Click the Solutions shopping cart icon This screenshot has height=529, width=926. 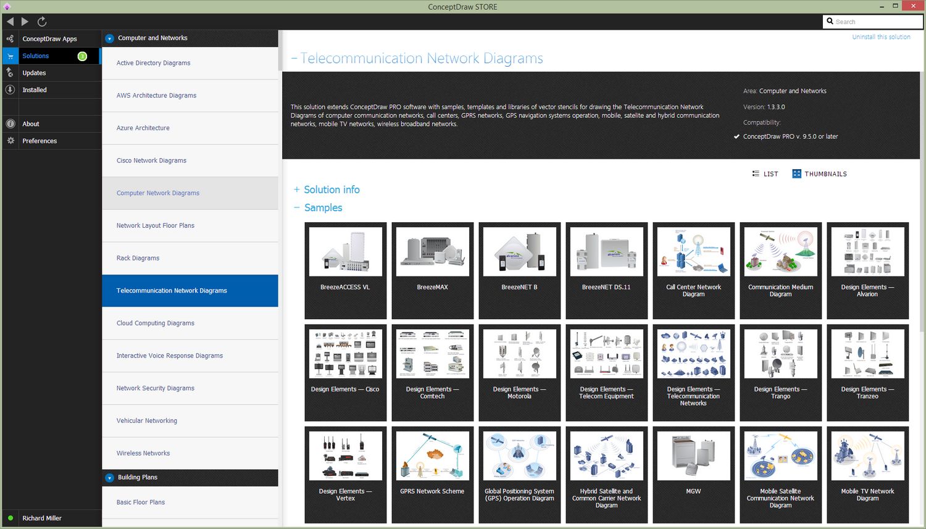coord(10,56)
